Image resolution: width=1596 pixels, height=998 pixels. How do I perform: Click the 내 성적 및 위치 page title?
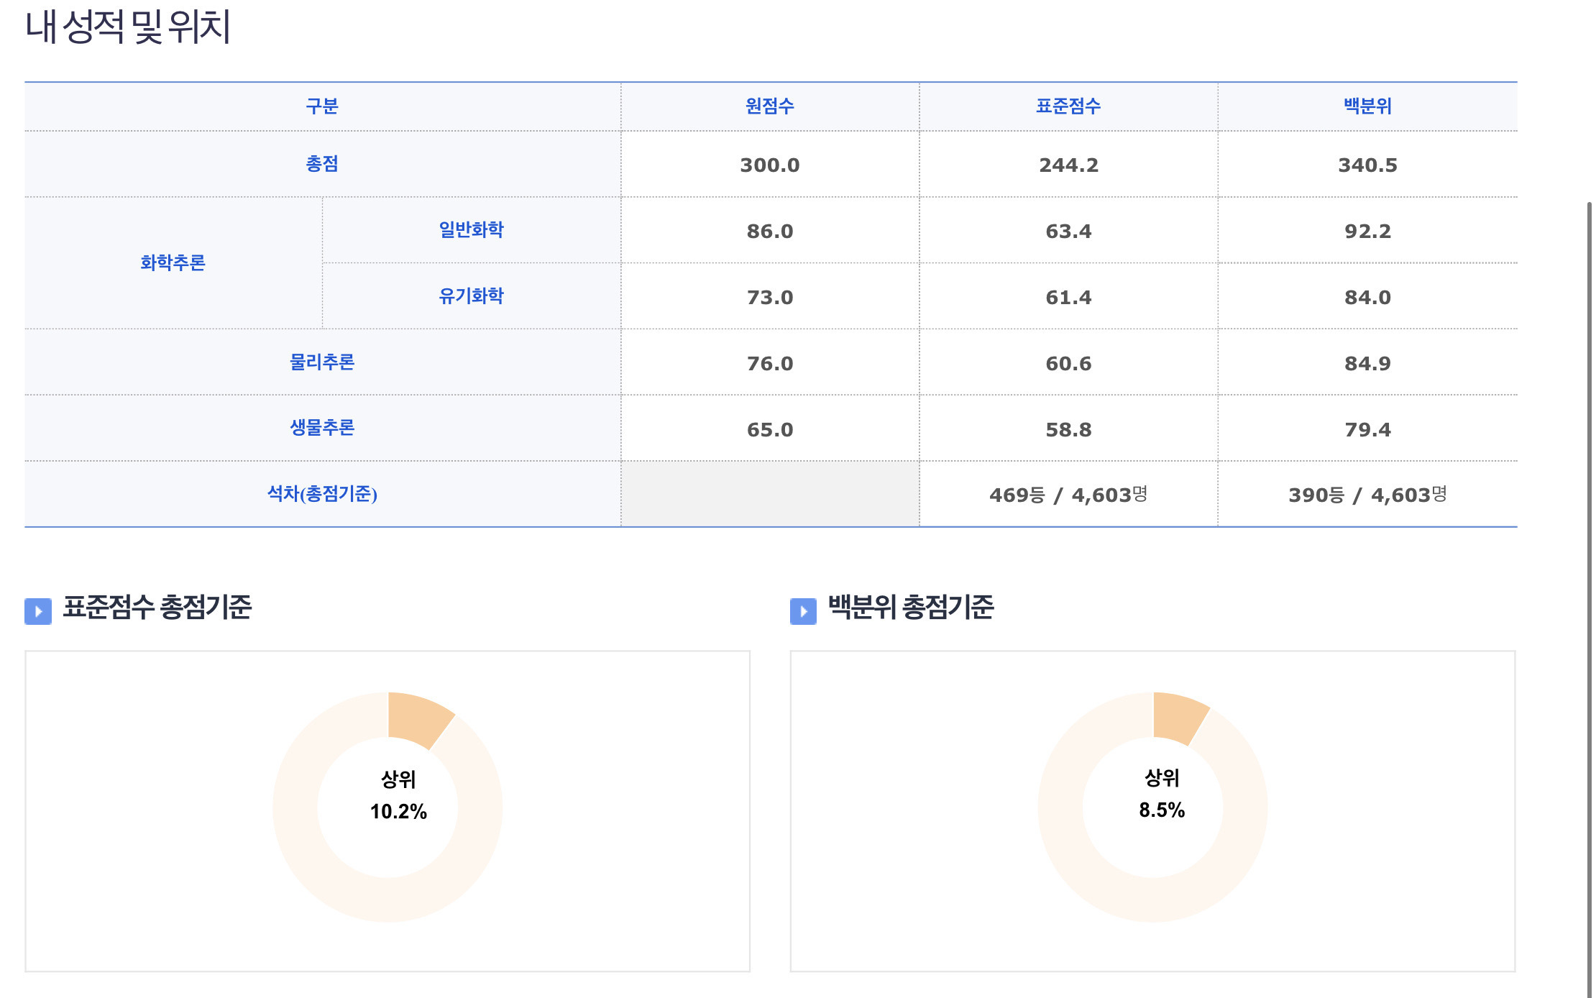[x=128, y=27]
